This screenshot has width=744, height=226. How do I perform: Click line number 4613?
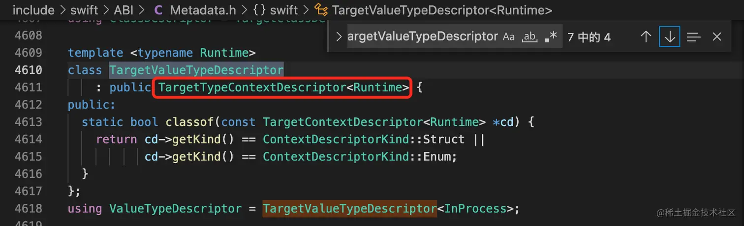tap(28, 122)
